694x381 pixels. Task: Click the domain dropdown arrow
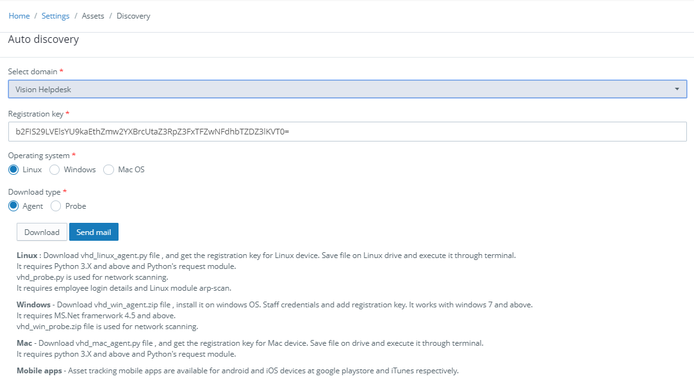(677, 89)
